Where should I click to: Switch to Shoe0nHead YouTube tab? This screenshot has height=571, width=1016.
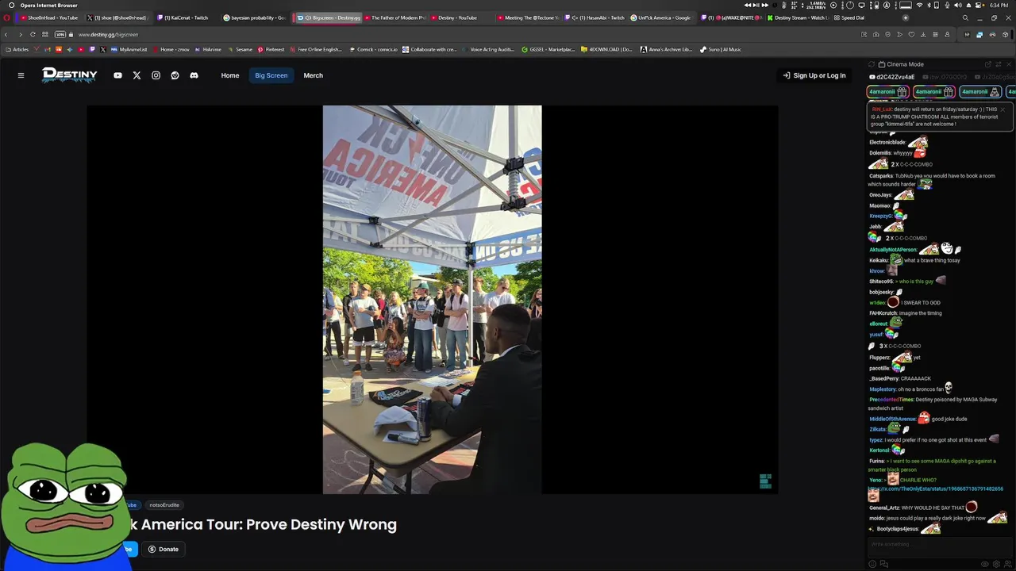pos(48,17)
